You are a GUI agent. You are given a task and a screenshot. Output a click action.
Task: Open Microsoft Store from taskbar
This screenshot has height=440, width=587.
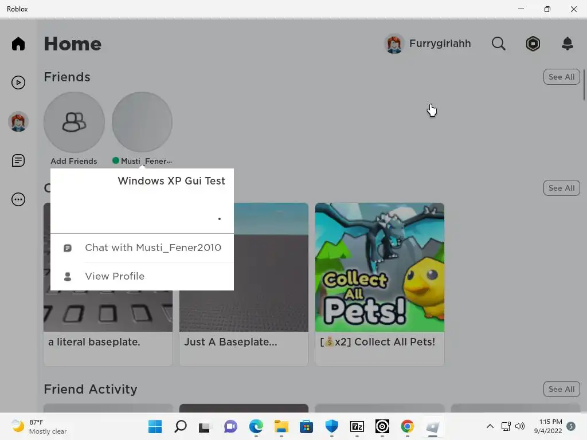tap(306, 426)
